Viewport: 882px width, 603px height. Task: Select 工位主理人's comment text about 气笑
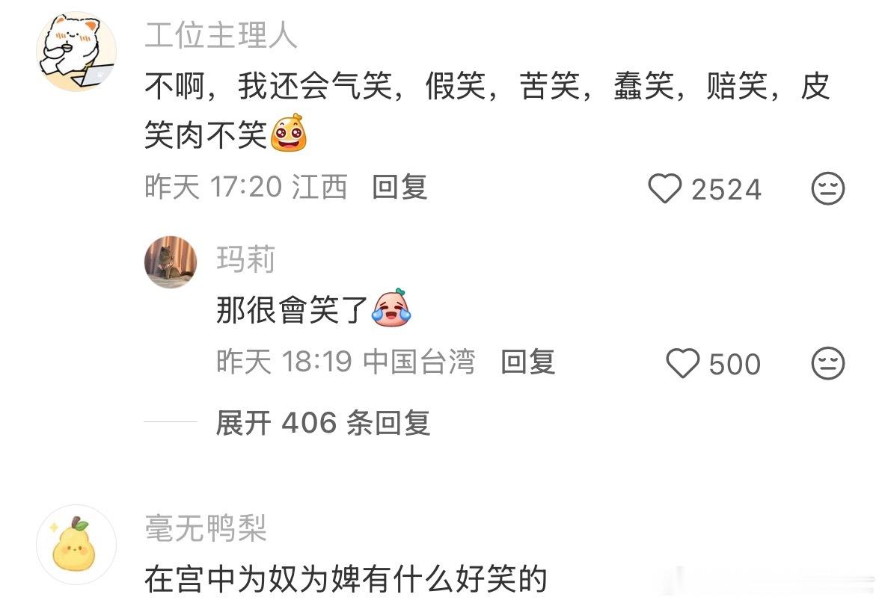pyautogui.click(x=487, y=111)
